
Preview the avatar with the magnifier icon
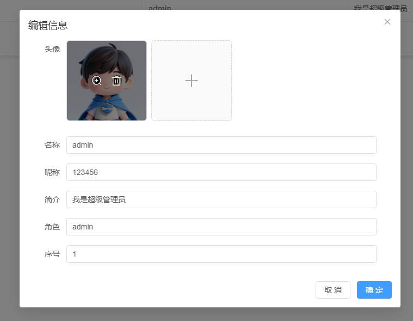tap(97, 81)
